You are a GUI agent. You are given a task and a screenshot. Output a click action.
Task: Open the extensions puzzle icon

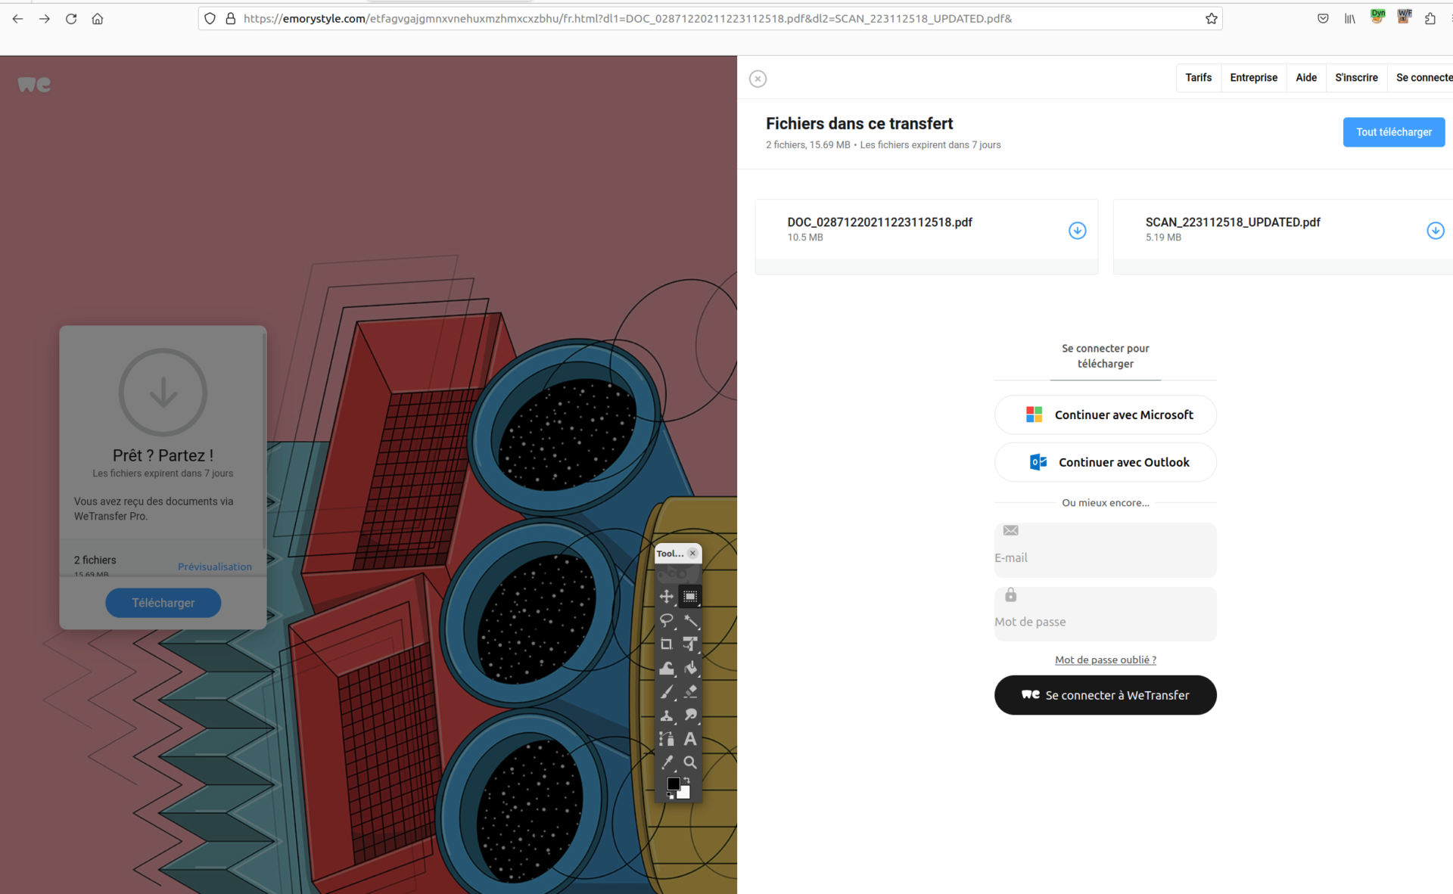click(1430, 19)
